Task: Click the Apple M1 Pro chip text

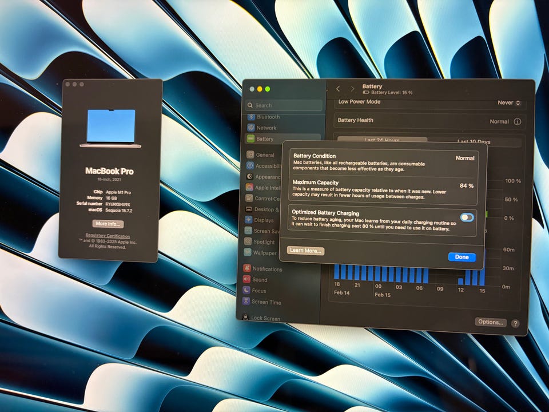Action: (x=118, y=192)
